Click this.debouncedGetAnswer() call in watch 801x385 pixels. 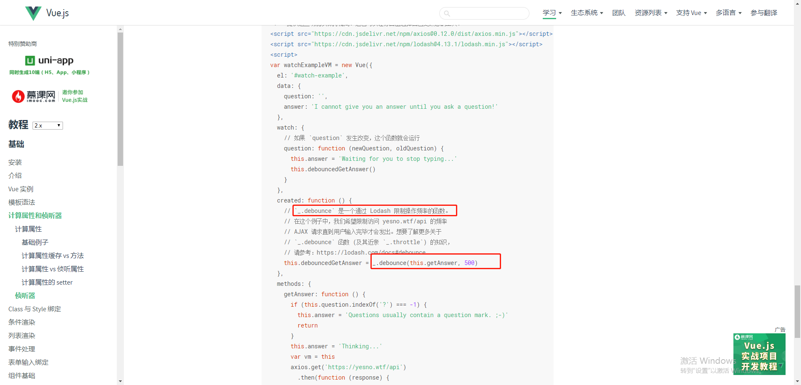pyautogui.click(x=333, y=169)
